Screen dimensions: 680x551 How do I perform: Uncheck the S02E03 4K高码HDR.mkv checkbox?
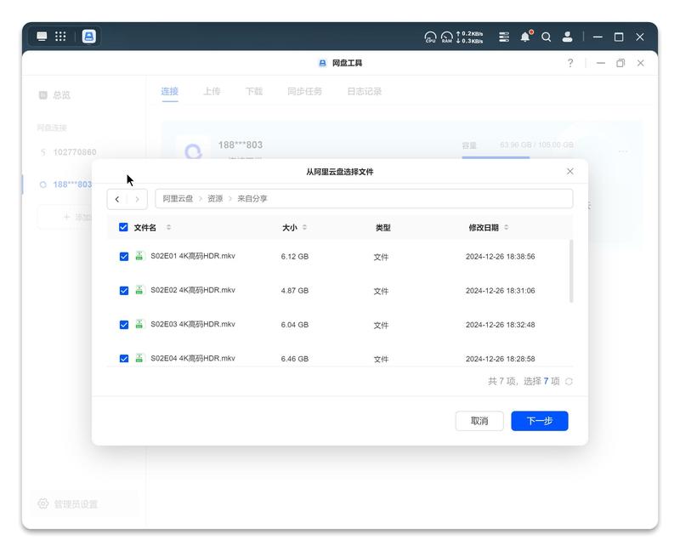click(124, 325)
